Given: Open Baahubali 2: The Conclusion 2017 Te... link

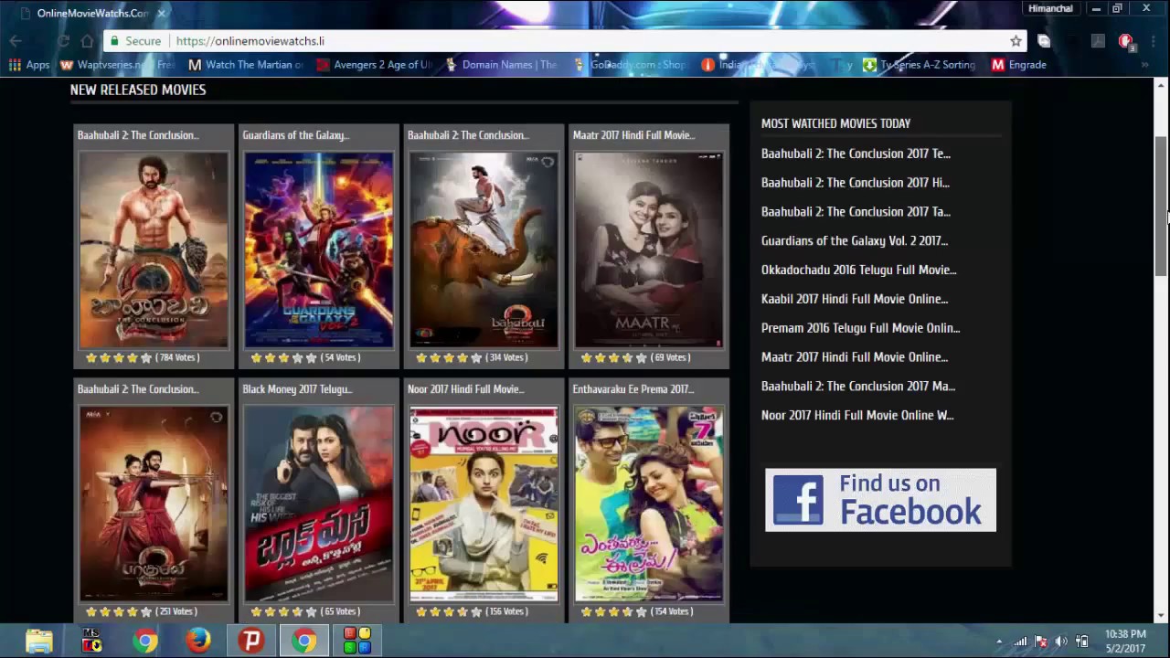Looking at the screenshot, I should (856, 154).
